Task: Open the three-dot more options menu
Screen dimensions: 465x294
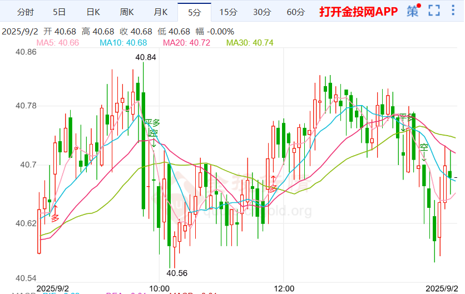Action: point(453,11)
